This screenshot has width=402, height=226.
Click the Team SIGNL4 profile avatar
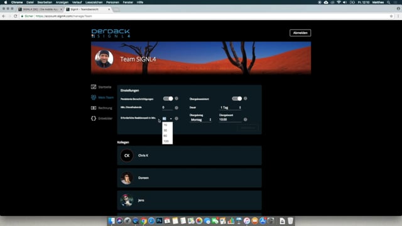104,58
